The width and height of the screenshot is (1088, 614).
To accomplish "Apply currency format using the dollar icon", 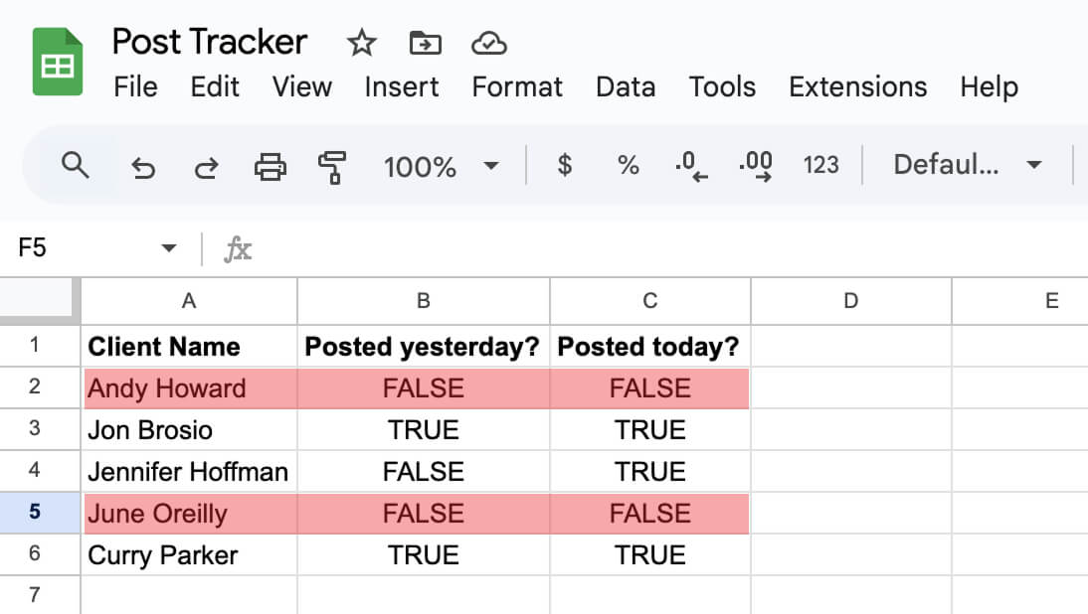I will click(x=564, y=166).
